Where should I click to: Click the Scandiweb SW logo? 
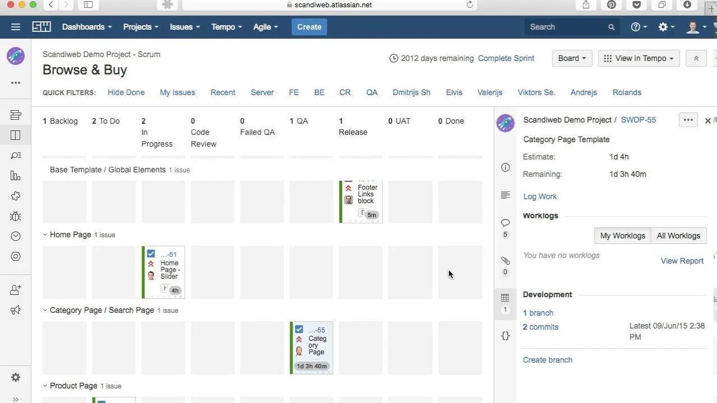pos(41,27)
